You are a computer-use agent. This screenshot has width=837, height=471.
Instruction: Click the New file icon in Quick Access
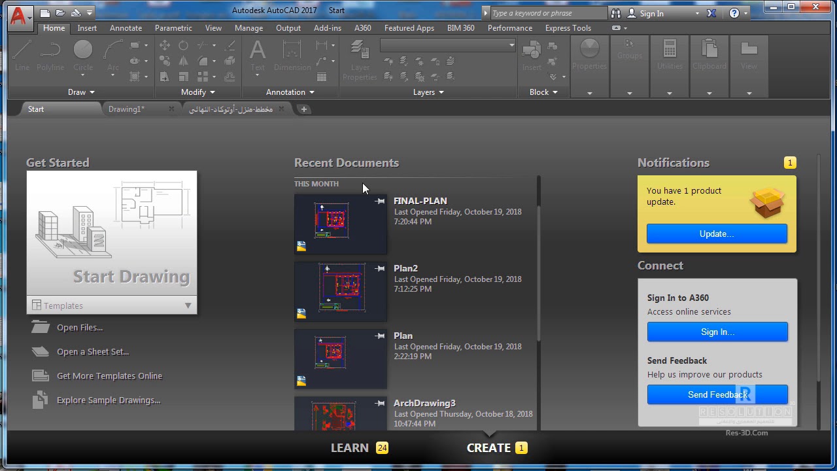44,12
